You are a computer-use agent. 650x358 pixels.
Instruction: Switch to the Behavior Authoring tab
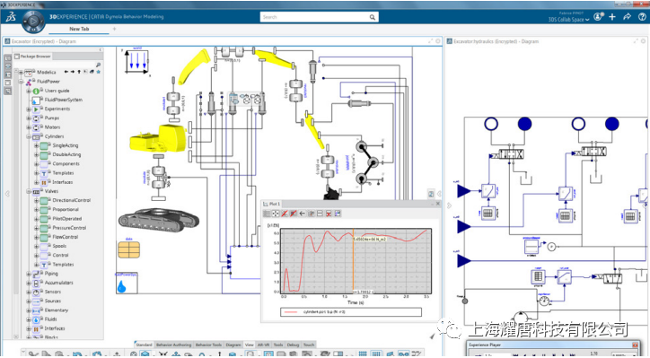pos(173,345)
